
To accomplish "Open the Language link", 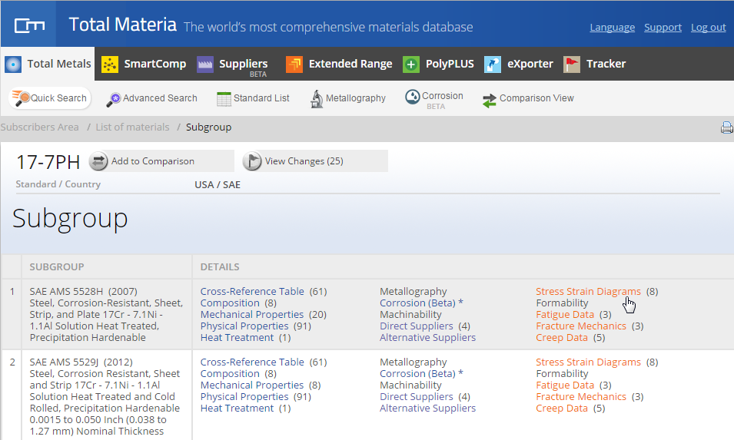I will coord(613,28).
